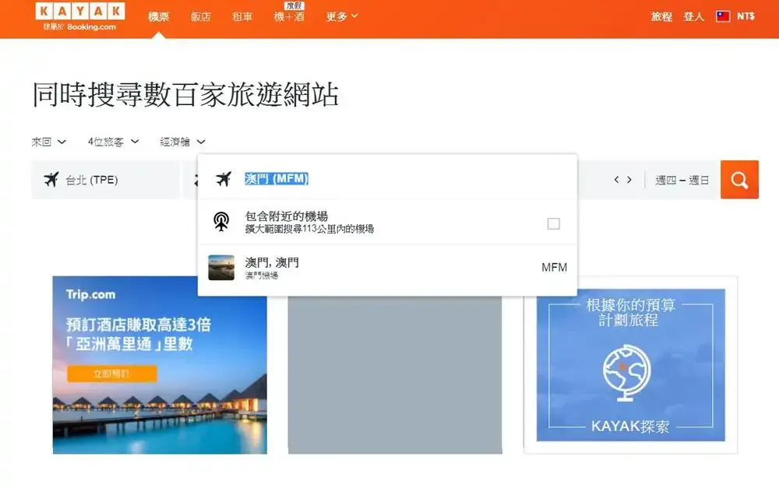Open the 週四 – 週日 date picker
This screenshot has width=779, height=488.
point(682,181)
